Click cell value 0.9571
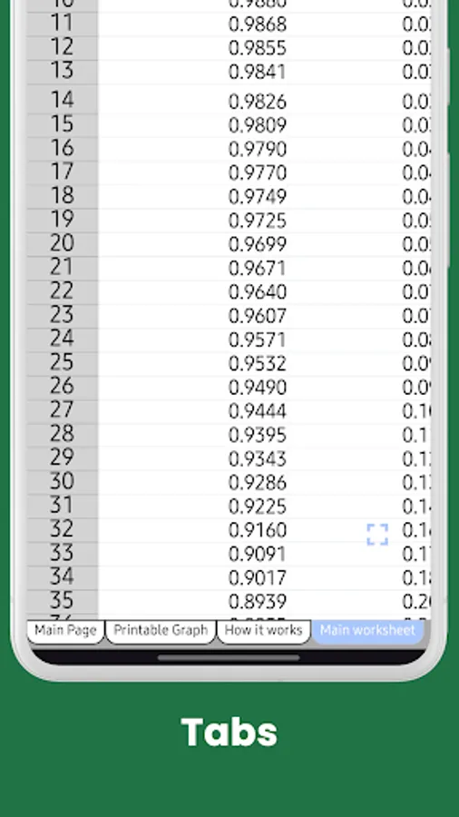The width and height of the screenshot is (459, 817). [258, 340]
